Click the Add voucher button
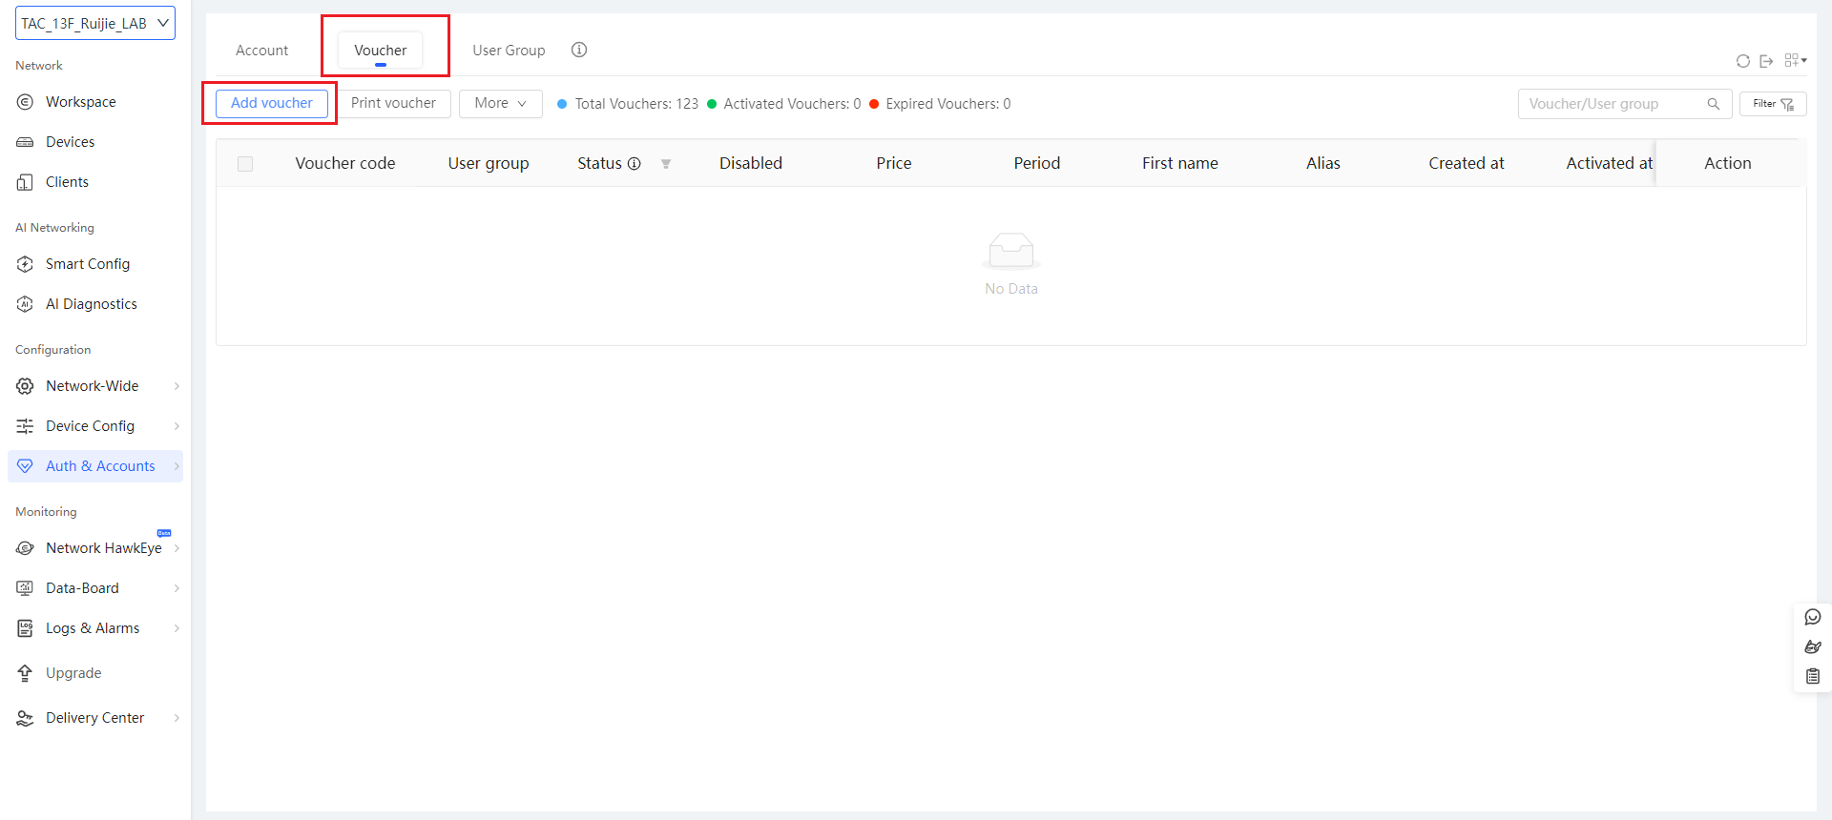 tap(271, 103)
